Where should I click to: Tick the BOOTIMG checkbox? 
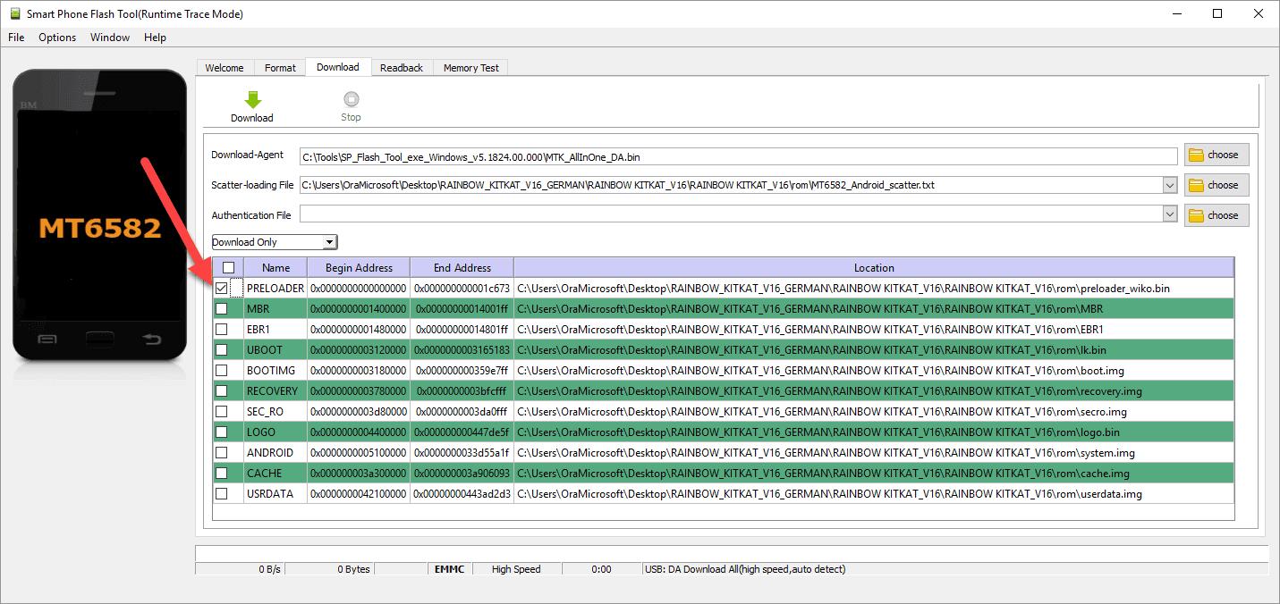tap(222, 370)
